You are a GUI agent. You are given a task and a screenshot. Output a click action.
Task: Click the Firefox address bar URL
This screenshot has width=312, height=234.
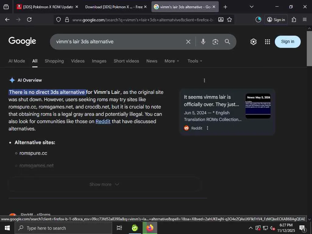[143, 19]
